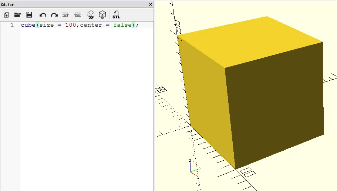Run Preview of the model
Image resolution: width=337 pixels, height=191 pixels.
pos(91,15)
